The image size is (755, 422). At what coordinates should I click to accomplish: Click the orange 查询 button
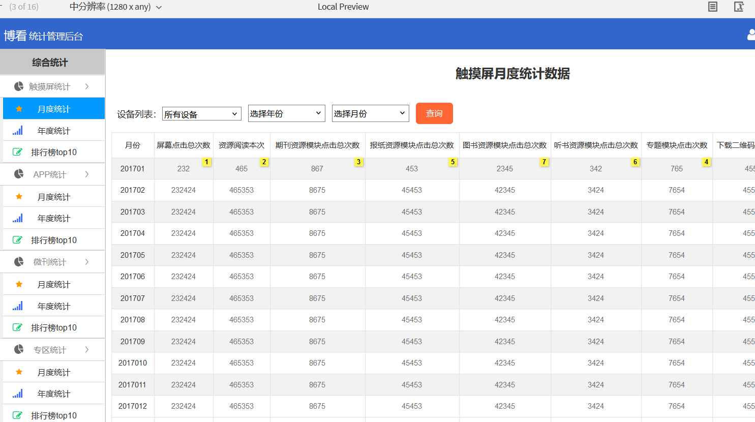coord(434,113)
